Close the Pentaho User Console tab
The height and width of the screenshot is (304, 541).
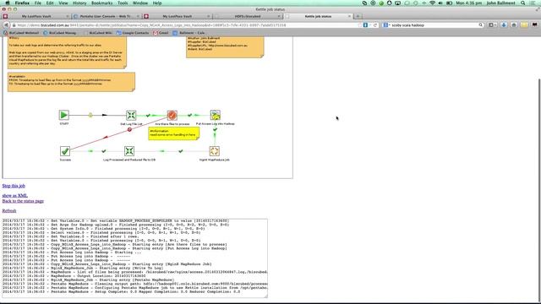tap(138, 16)
